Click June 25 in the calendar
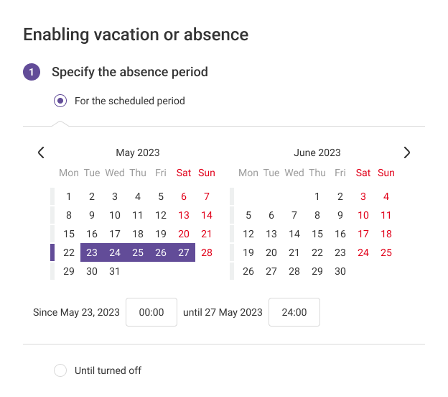Image resolution: width=448 pixels, height=397 pixels. [x=386, y=252]
